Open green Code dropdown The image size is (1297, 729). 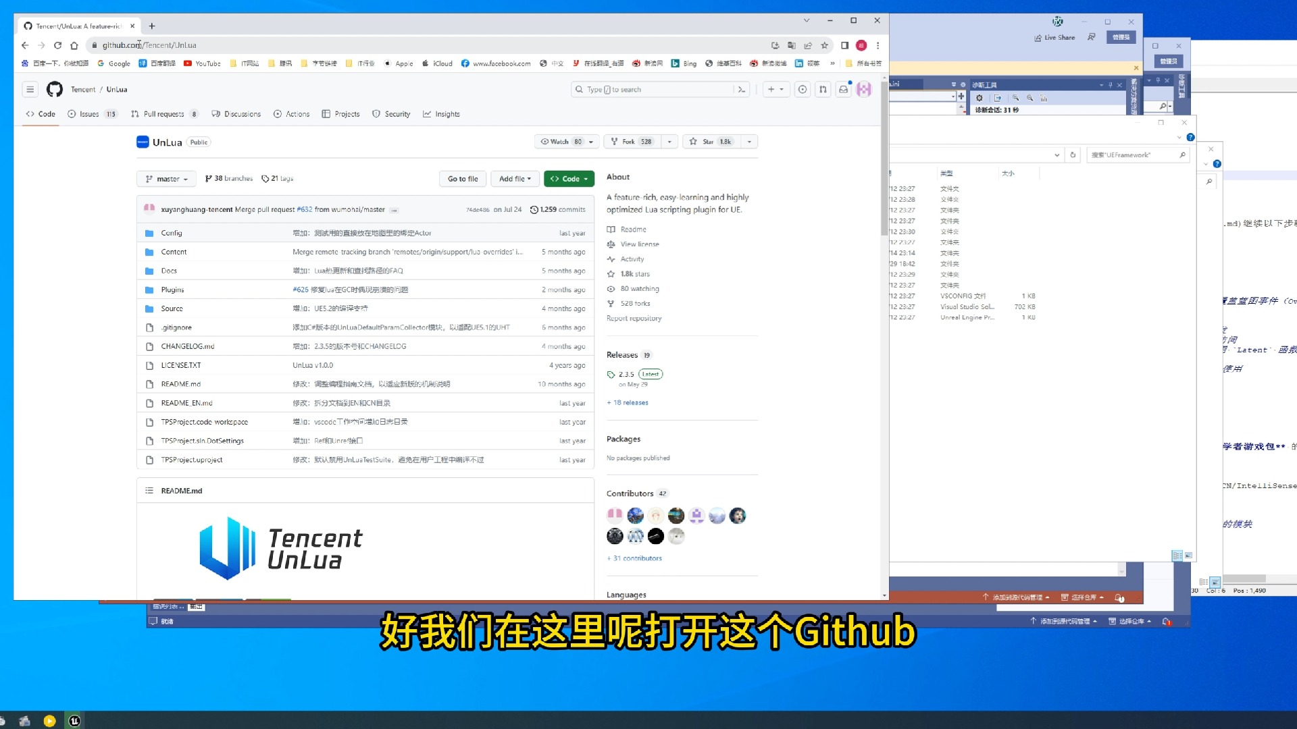coord(569,179)
